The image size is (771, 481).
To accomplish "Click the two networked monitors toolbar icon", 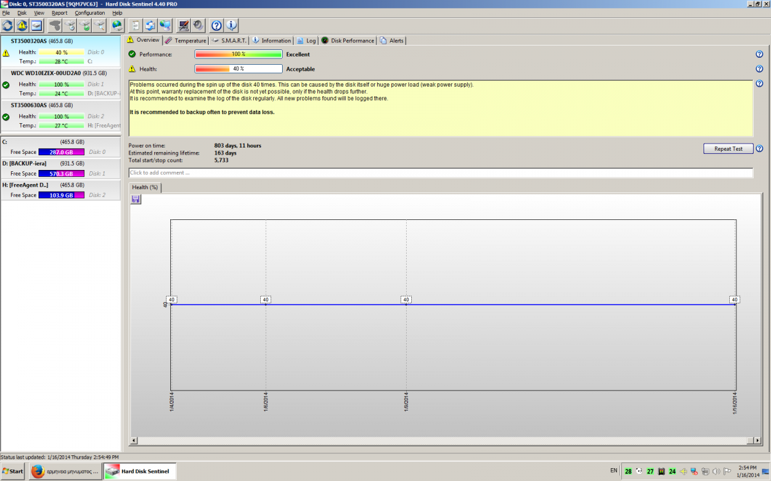I will click(165, 26).
